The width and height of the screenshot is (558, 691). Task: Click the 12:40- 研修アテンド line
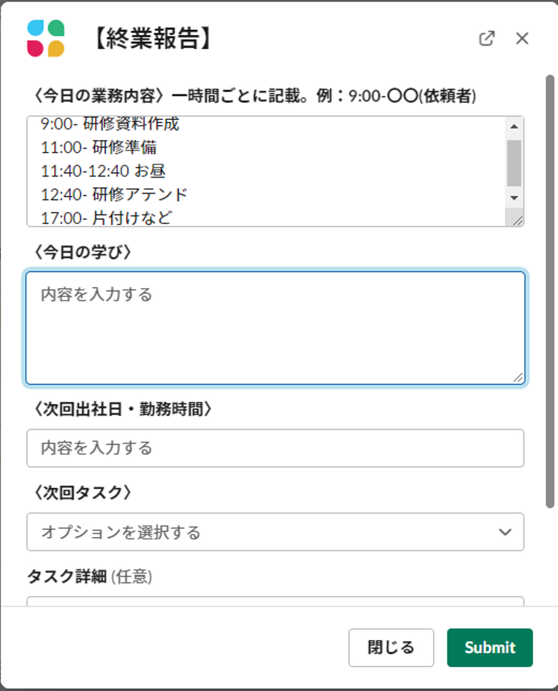[x=114, y=195]
